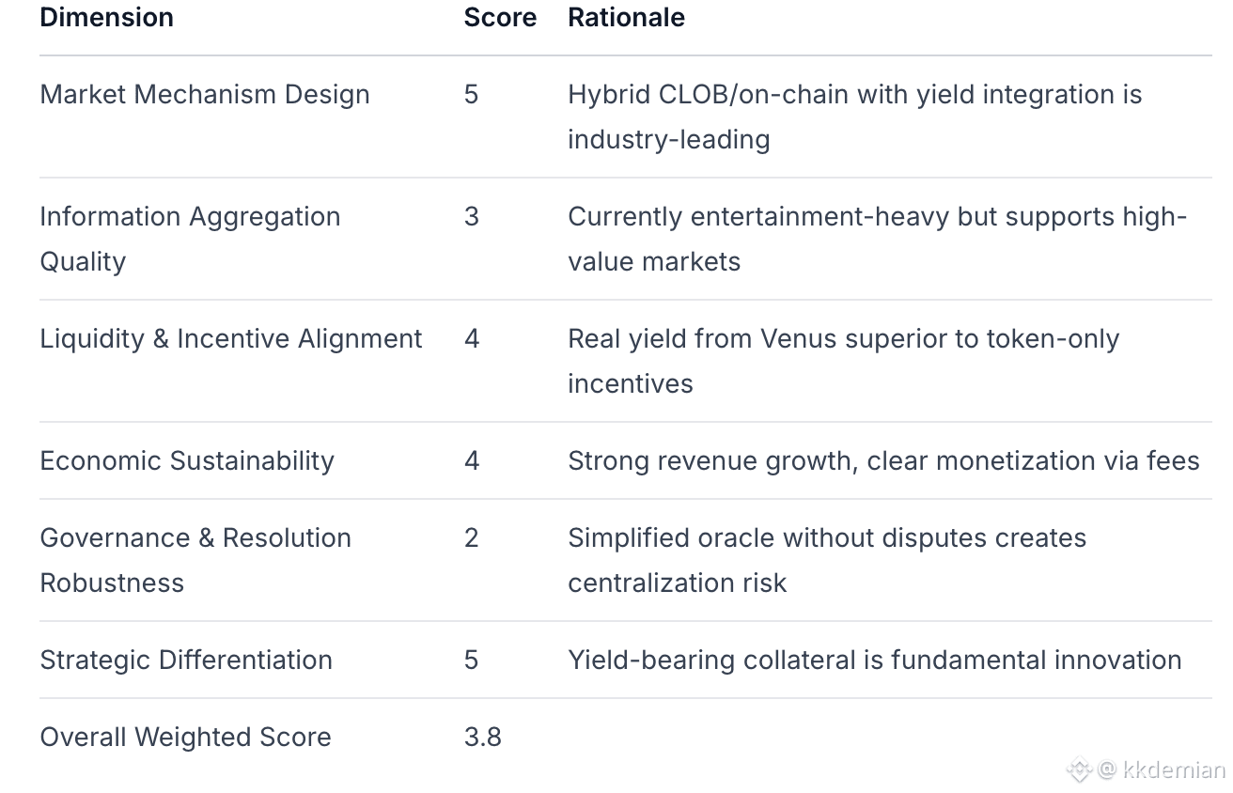Click the Score column header

coord(500,17)
